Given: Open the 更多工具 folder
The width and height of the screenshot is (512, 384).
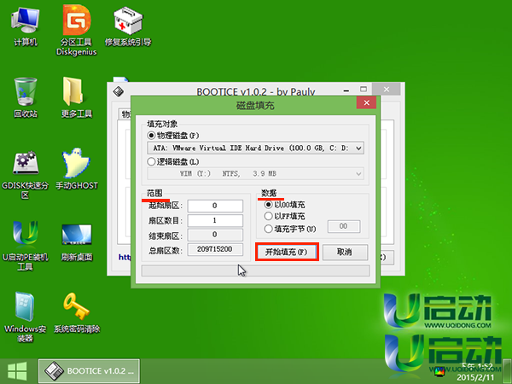Looking at the screenshot, I should click(77, 97).
